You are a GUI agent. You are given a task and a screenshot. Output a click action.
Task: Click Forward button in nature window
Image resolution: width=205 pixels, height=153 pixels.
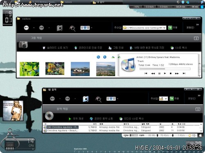(41, 28)
